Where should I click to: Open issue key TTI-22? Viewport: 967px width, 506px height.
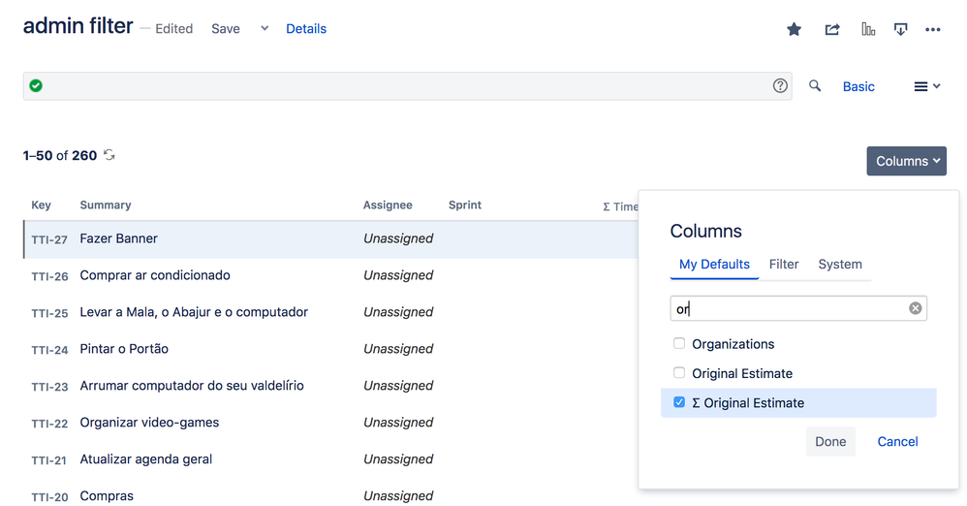click(49, 424)
